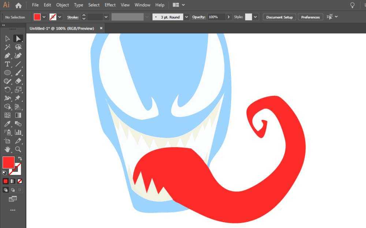Select the Gradient tool

point(18,115)
